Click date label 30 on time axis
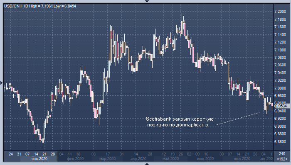Image resolution: width=291 pixels, height=165 pixels. (x=222, y=154)
